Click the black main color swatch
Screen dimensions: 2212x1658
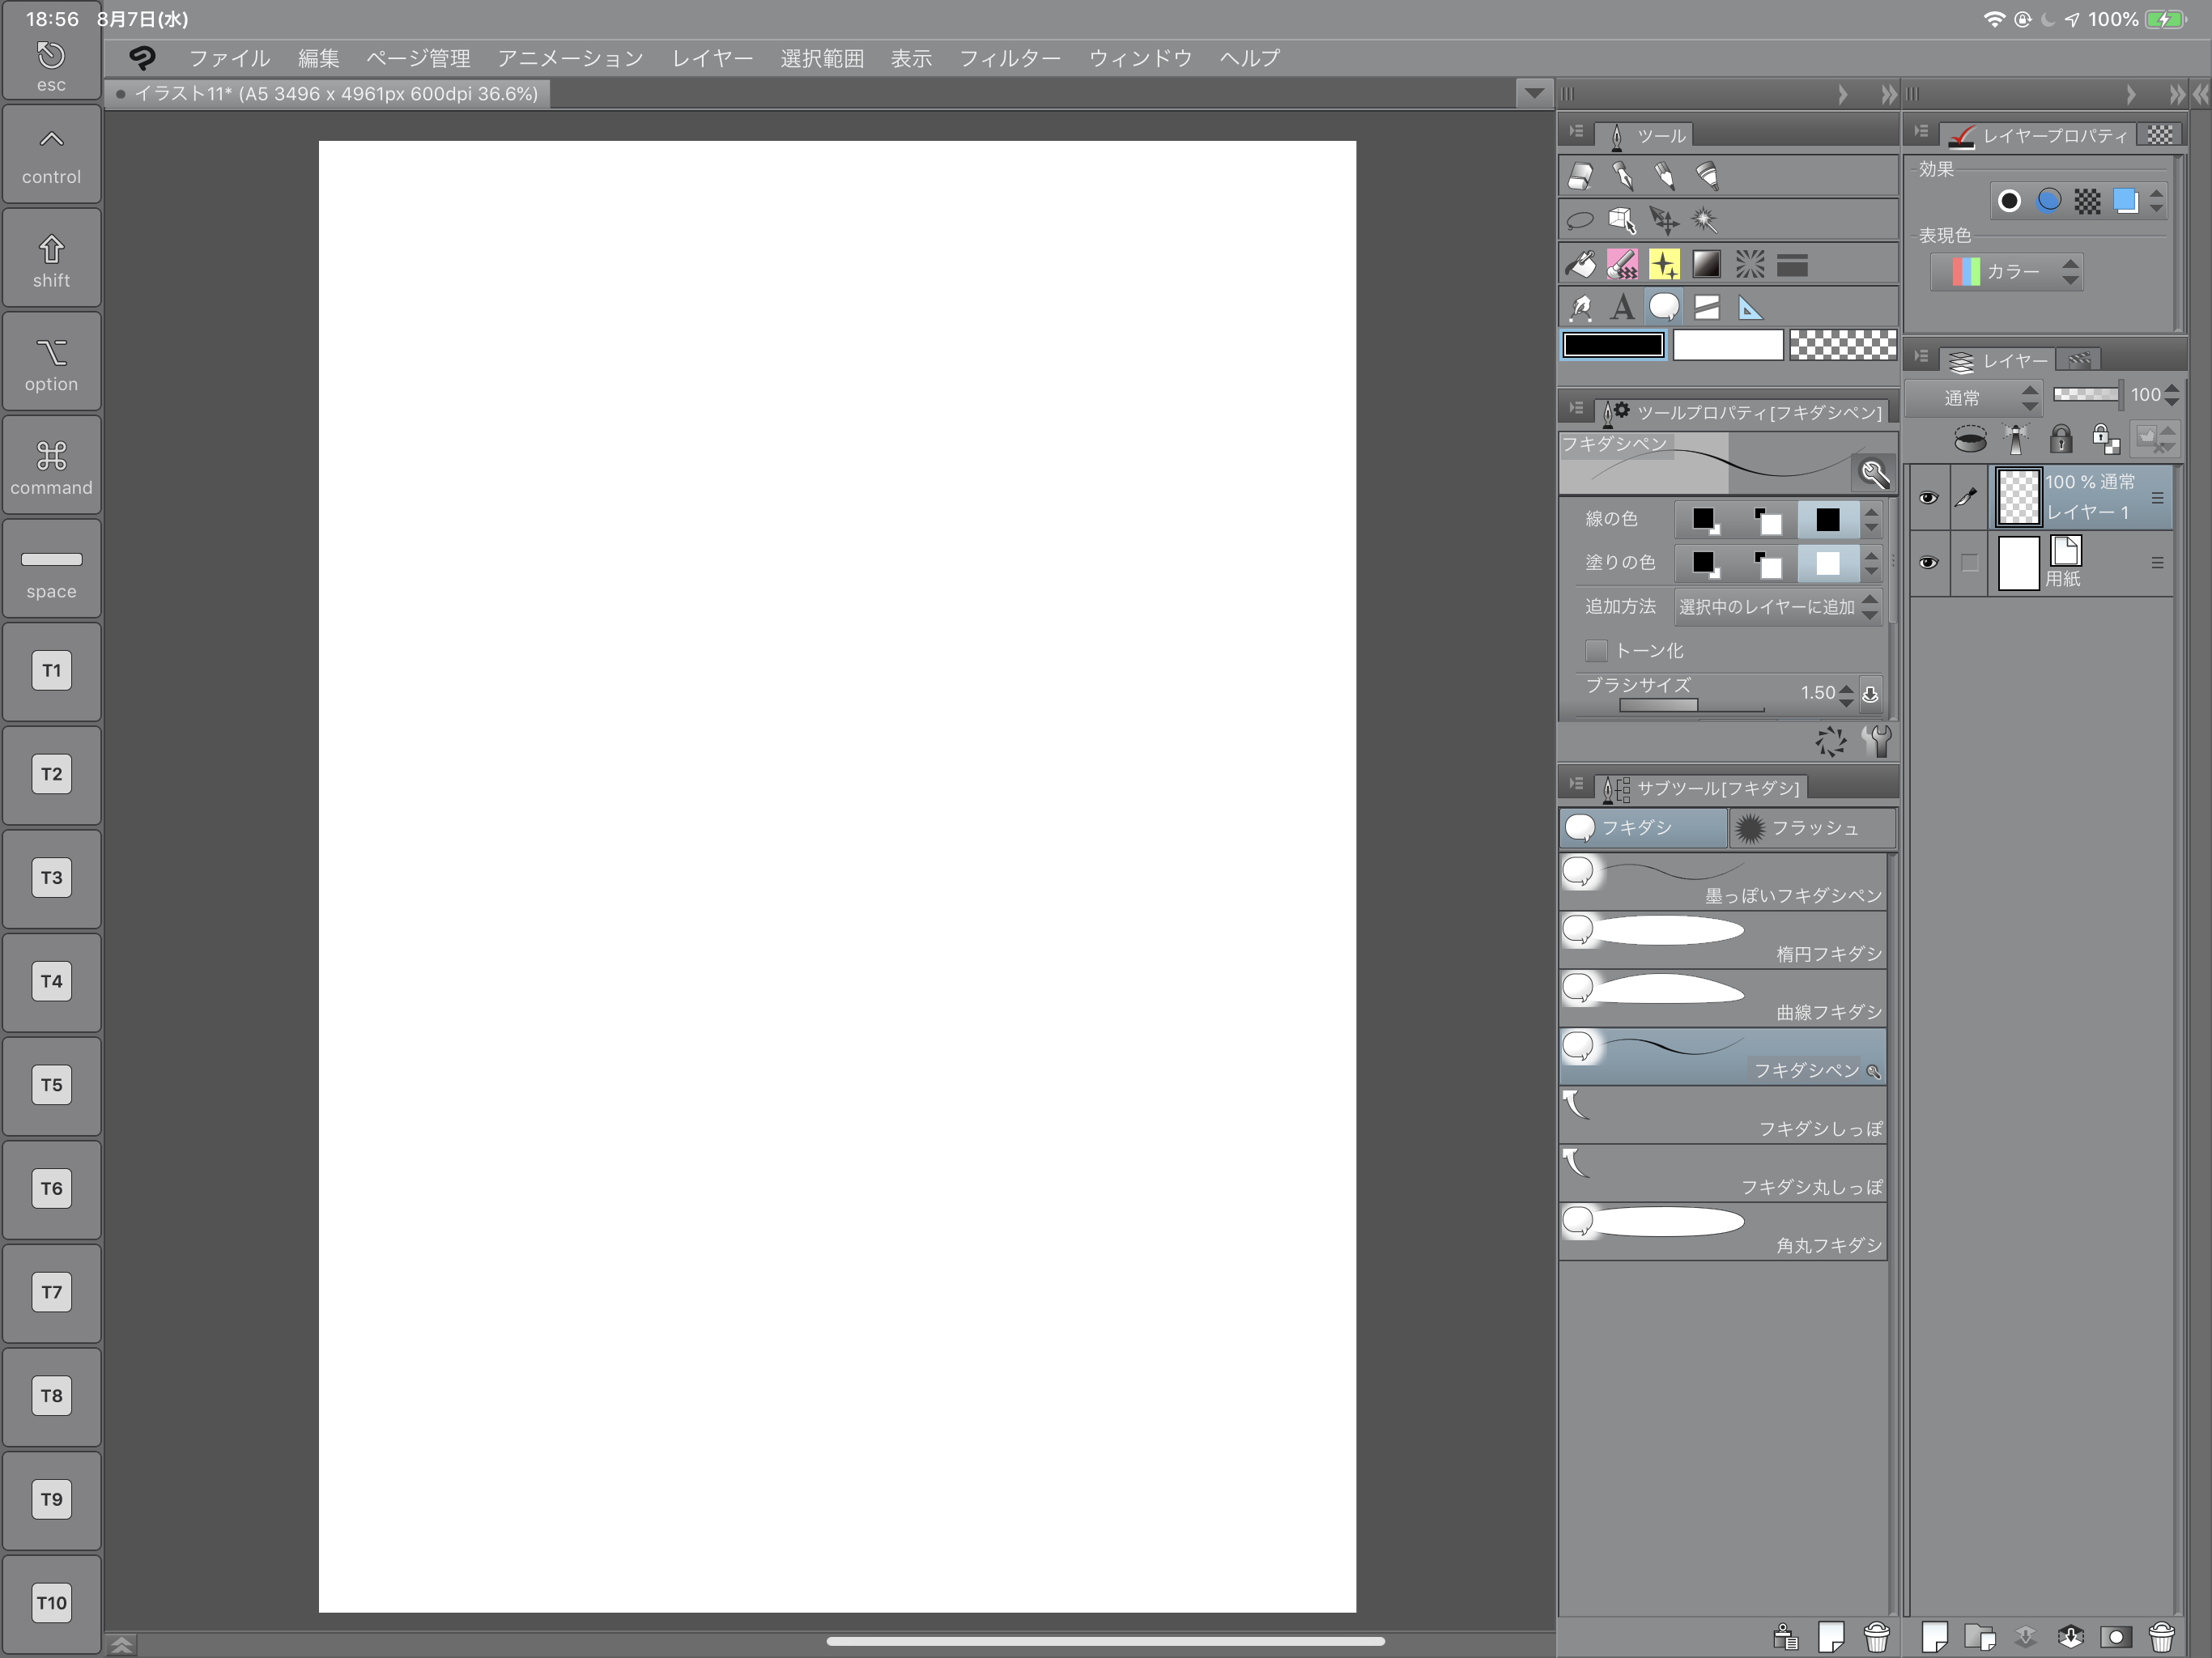coord(1613,345)
